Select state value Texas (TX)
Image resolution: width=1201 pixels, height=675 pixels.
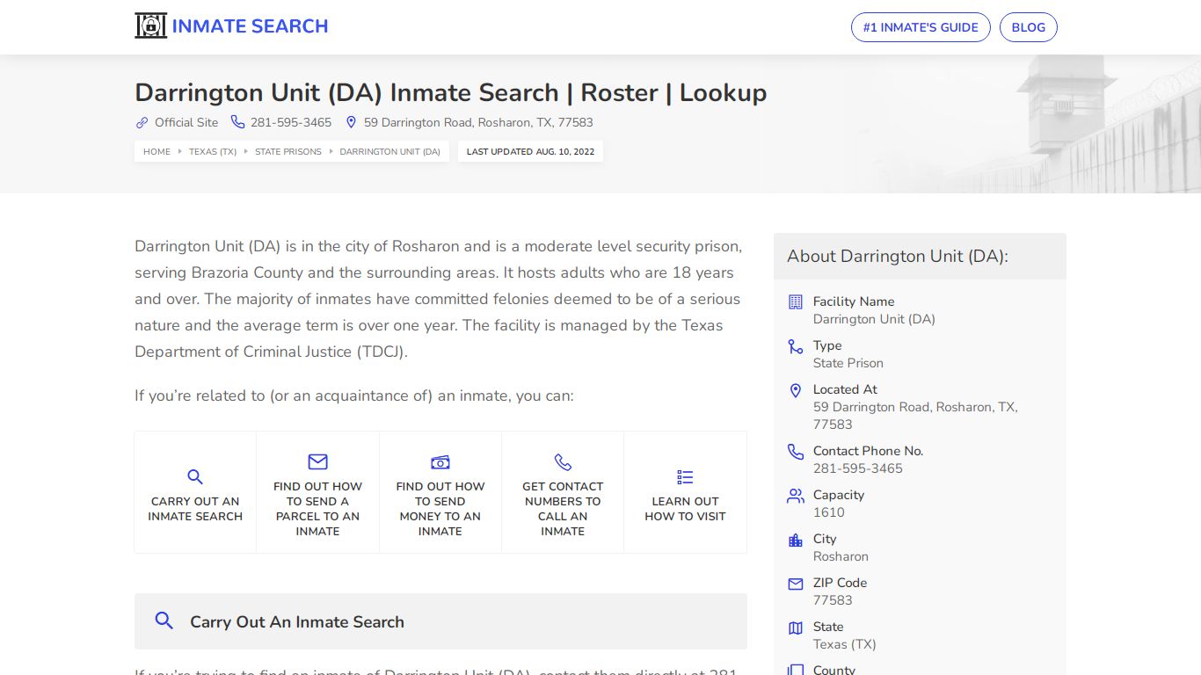point(845,644)
